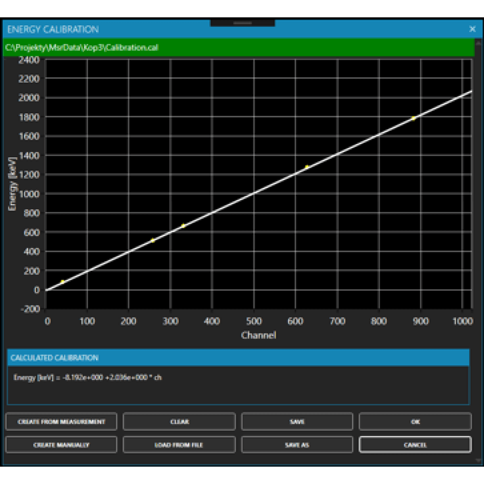Viewport: 484px width, 484px height.
Task: Click the Channel axis label under the graph
Action: point(259,335)
